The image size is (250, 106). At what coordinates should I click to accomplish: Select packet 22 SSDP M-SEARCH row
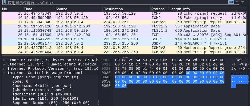click(x=124, y=44)
